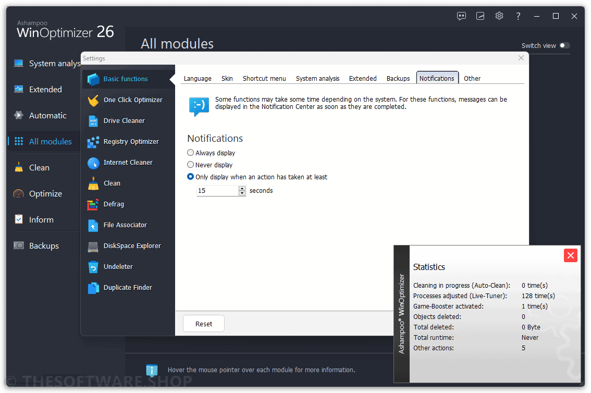Click the Clean broom icon in Settings list
591x393 pixels.
point(93,183)
